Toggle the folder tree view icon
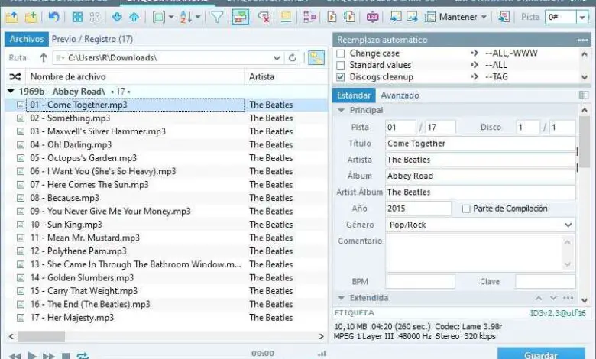This screenshot has width=596, height=359. [x=316, y=58]
